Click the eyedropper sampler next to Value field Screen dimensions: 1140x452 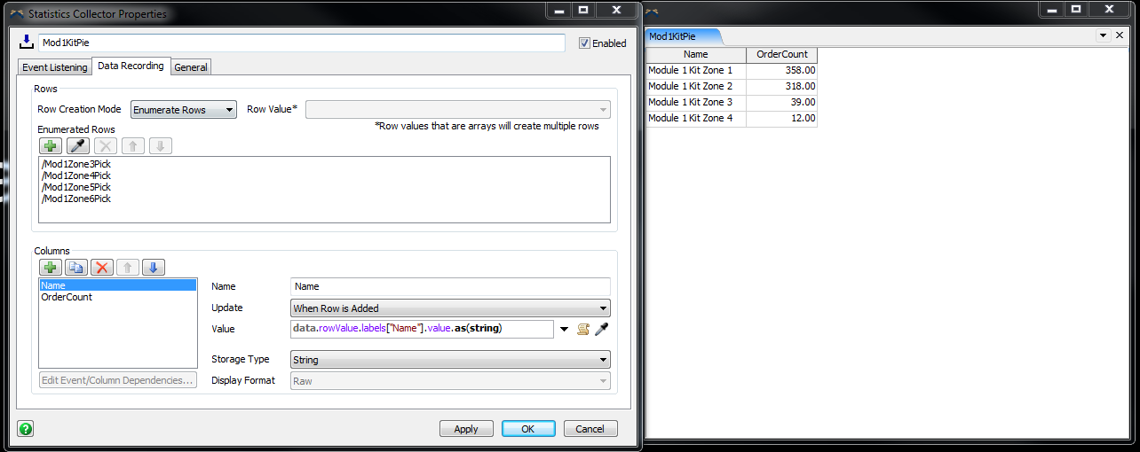coord(601,330)
